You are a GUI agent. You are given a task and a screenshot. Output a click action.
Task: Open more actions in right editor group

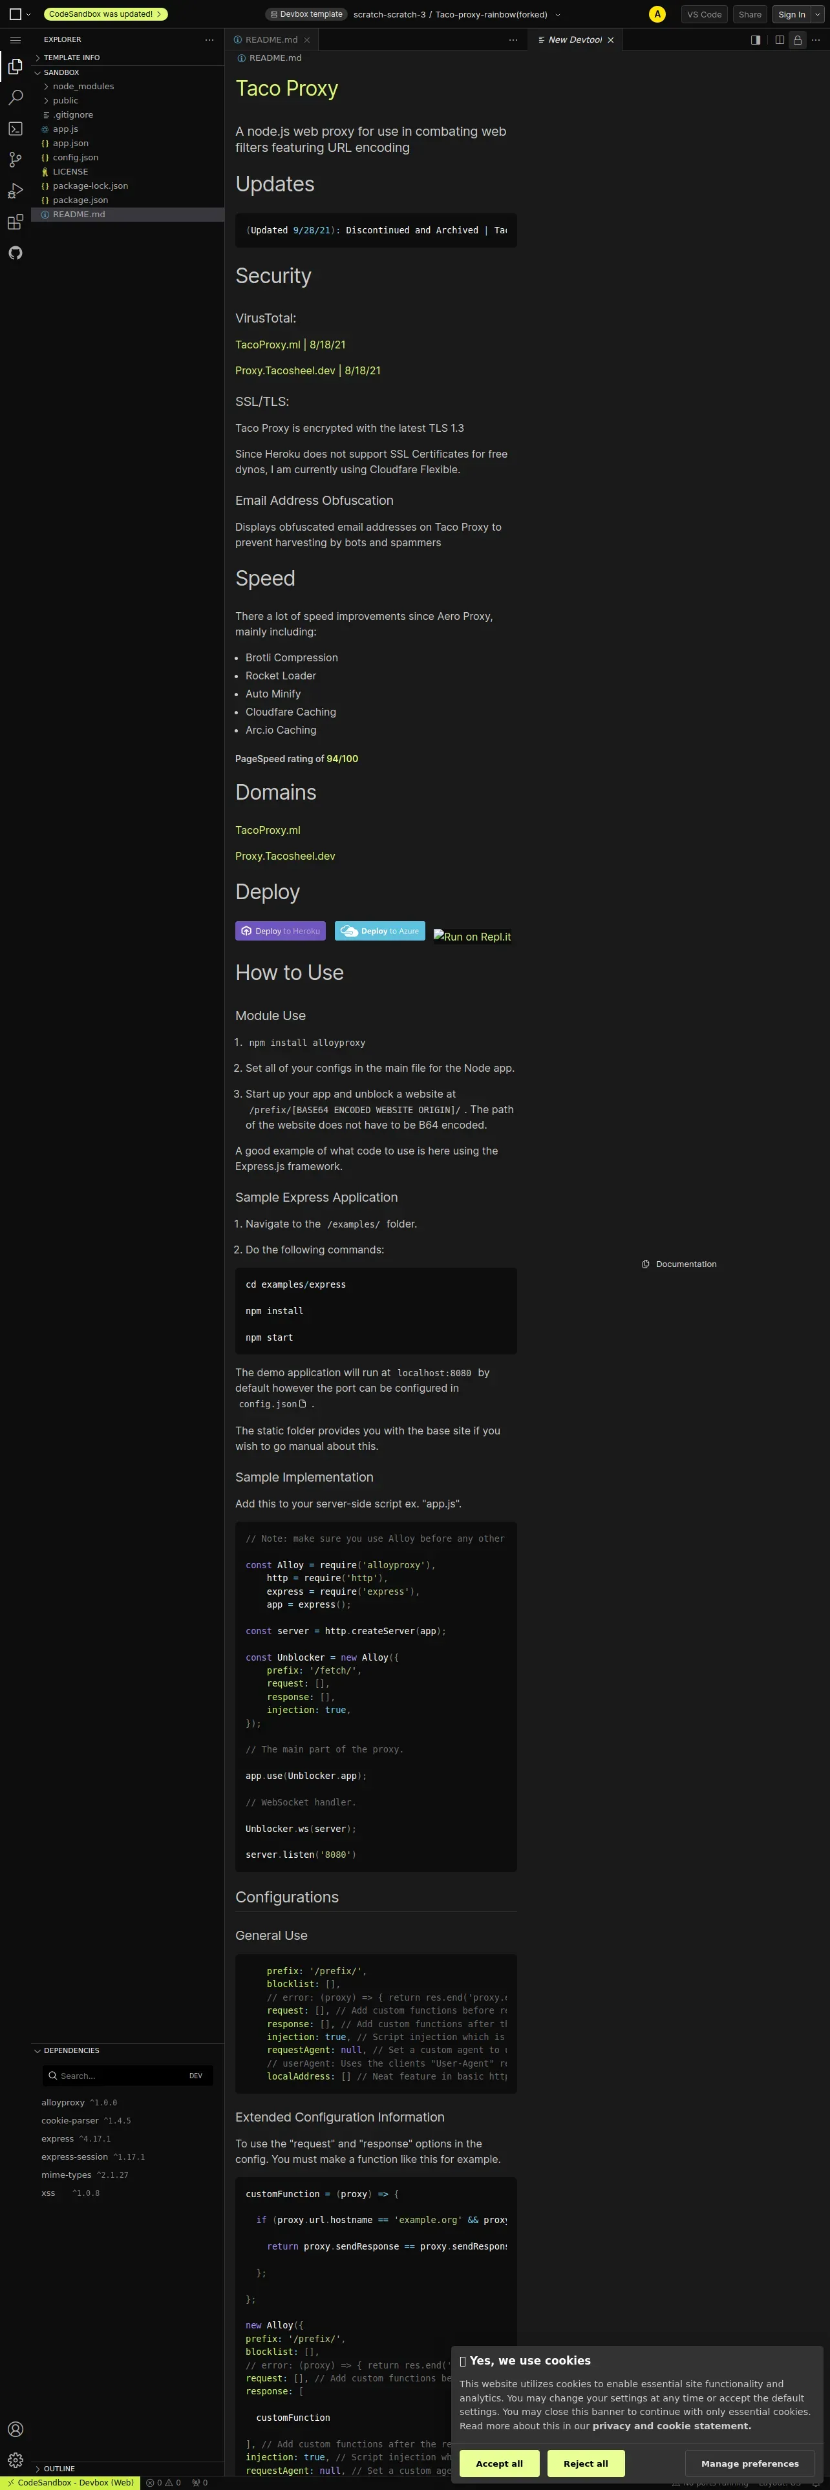tap(816, 39)
